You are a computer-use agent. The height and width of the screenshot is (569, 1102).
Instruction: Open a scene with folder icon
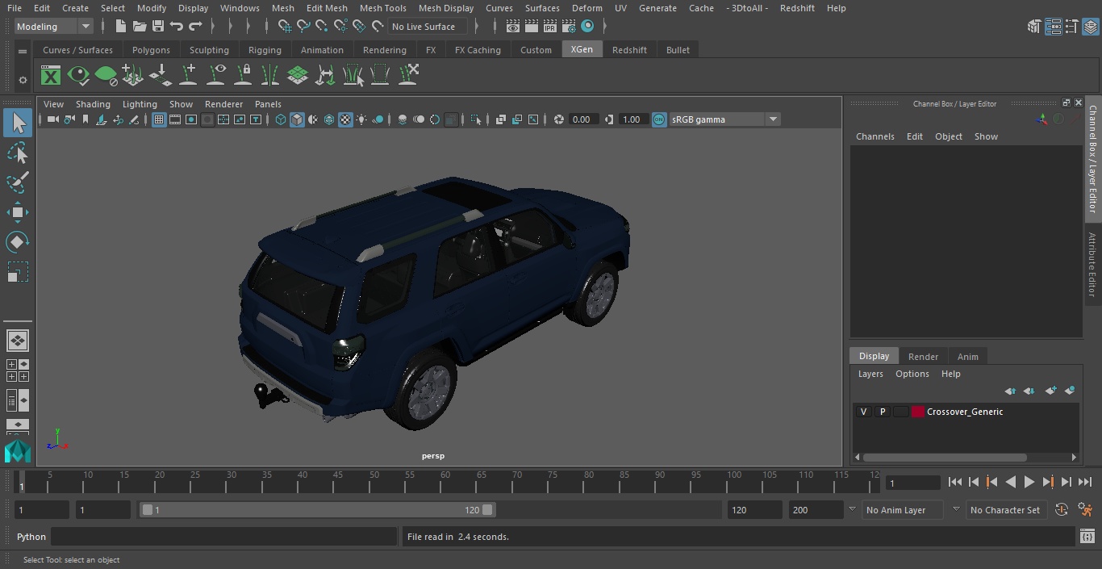point(139,27)
